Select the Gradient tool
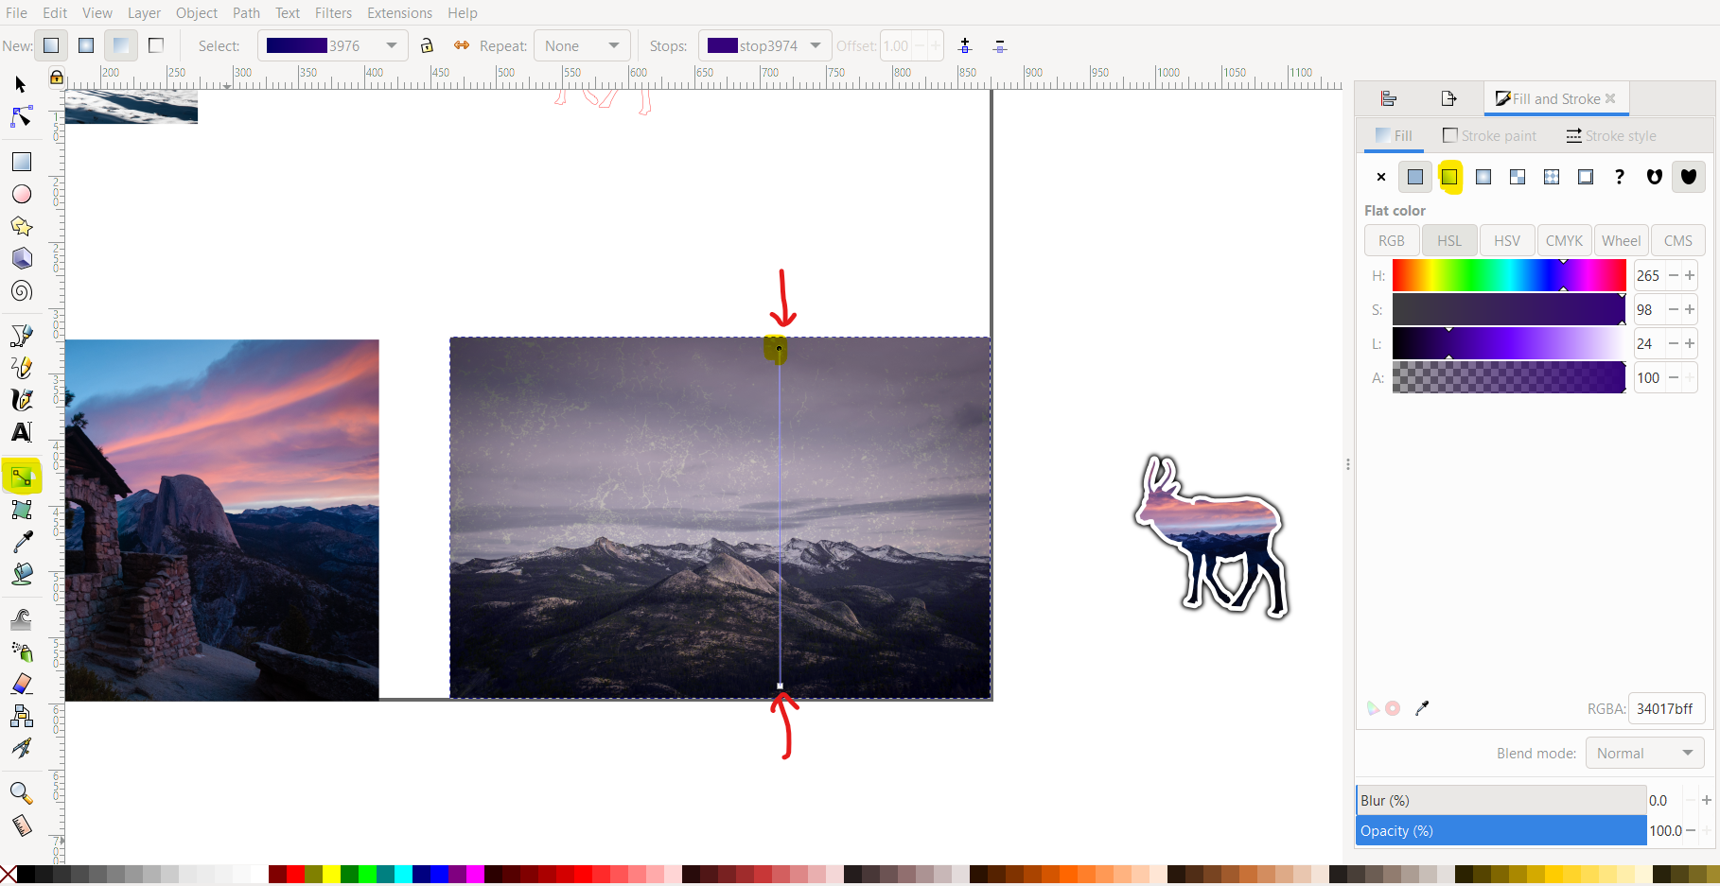Viewport: 1720px width, 886px height. point(21,477)
